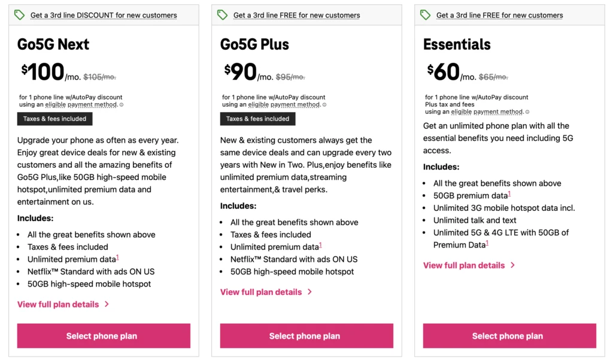
Task: Open 3rd line FREE offer above Go5G Plus
Action: (x=296, y=15)
